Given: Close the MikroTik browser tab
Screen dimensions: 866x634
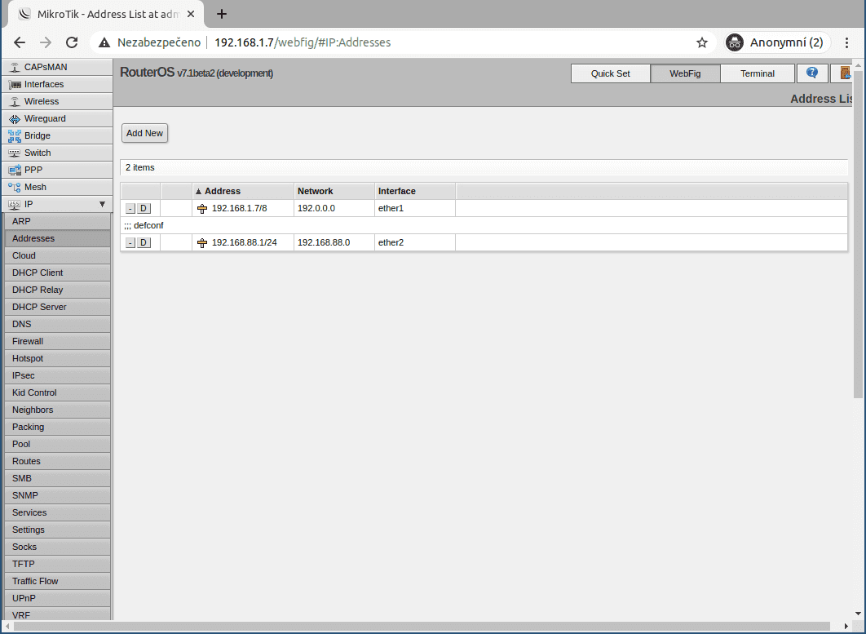Looking at the screenshot, I should click(x=191, y=14).
